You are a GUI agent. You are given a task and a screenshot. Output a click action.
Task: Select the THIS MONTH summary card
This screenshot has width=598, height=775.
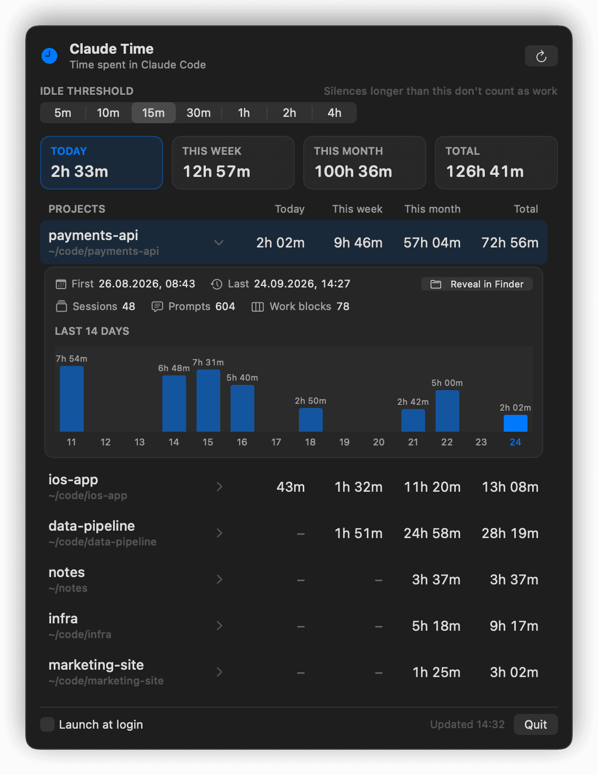pos(365,163)
